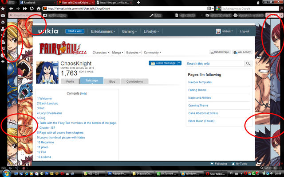Click the Google search magnifier button

[x=281, y=8]
